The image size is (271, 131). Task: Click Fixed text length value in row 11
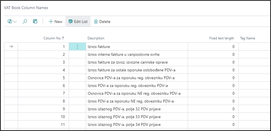pos(213,125)
